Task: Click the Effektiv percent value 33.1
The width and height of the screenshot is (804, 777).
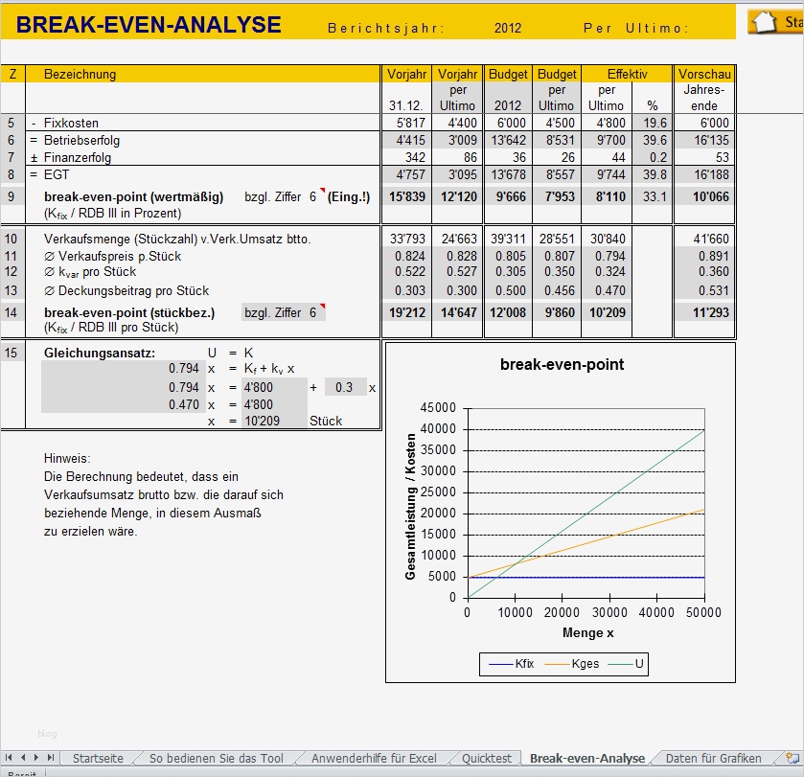Action: point(653,196)
